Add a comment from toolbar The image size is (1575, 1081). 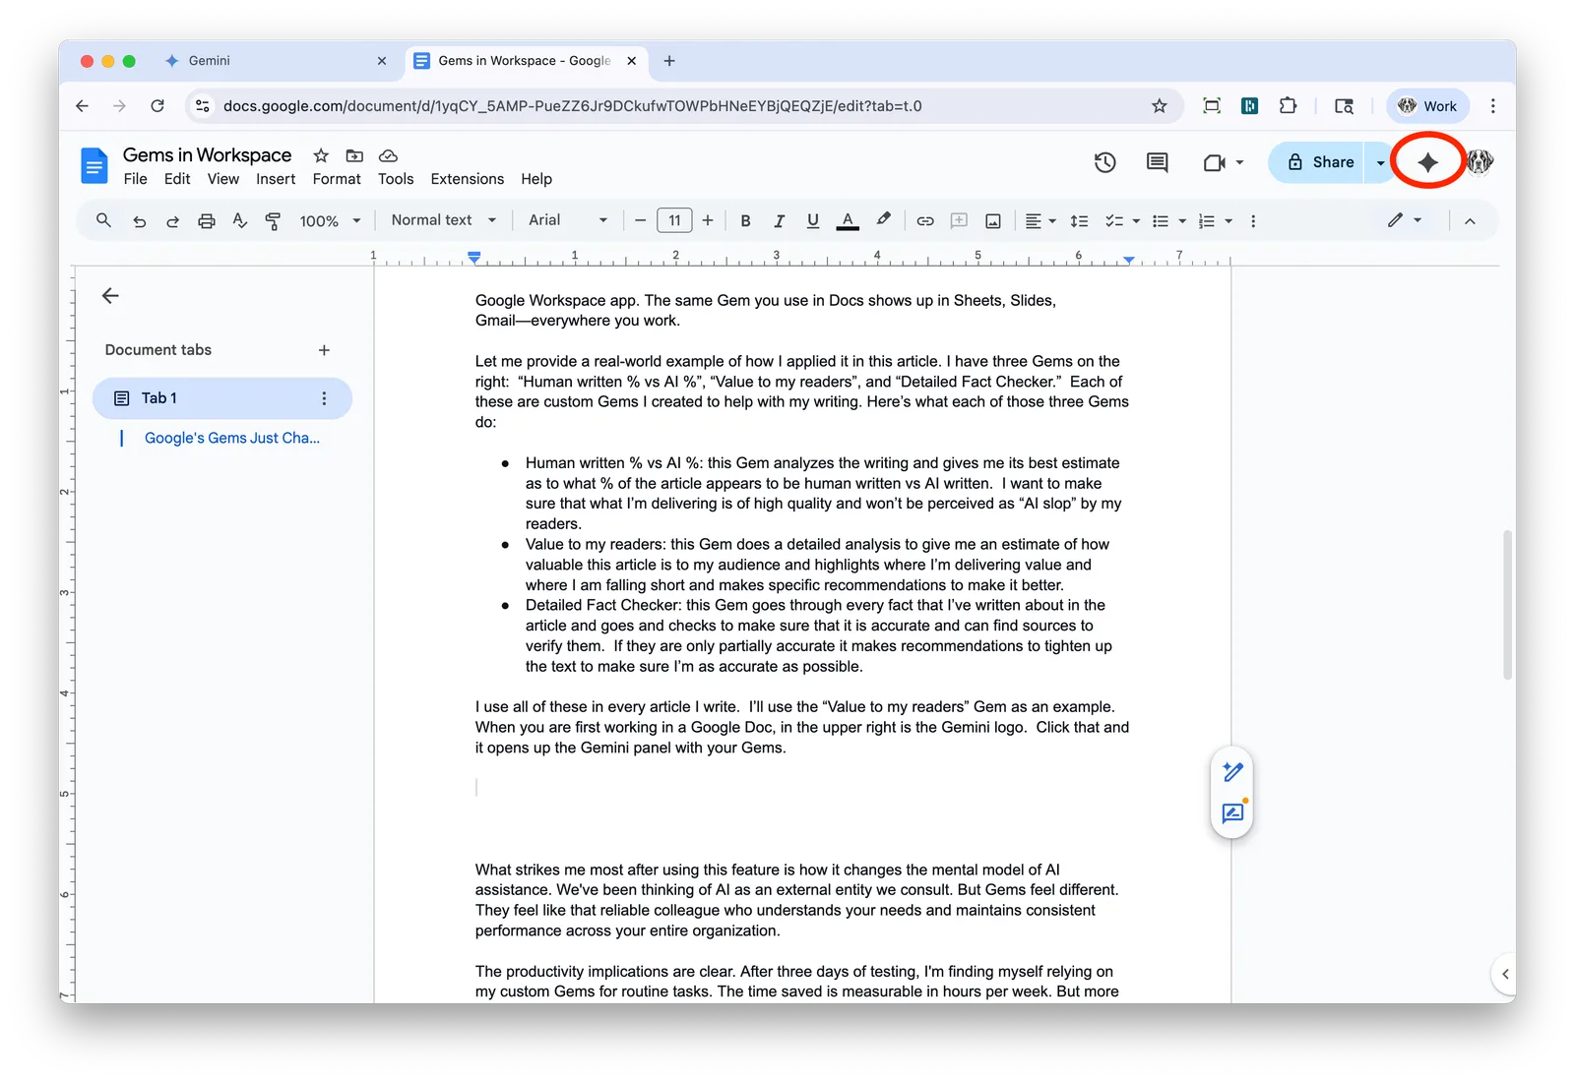(959, 221)
